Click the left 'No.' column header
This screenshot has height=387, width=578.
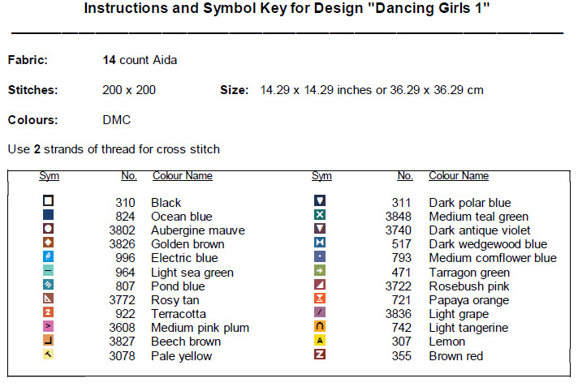(x=128, y=176)
